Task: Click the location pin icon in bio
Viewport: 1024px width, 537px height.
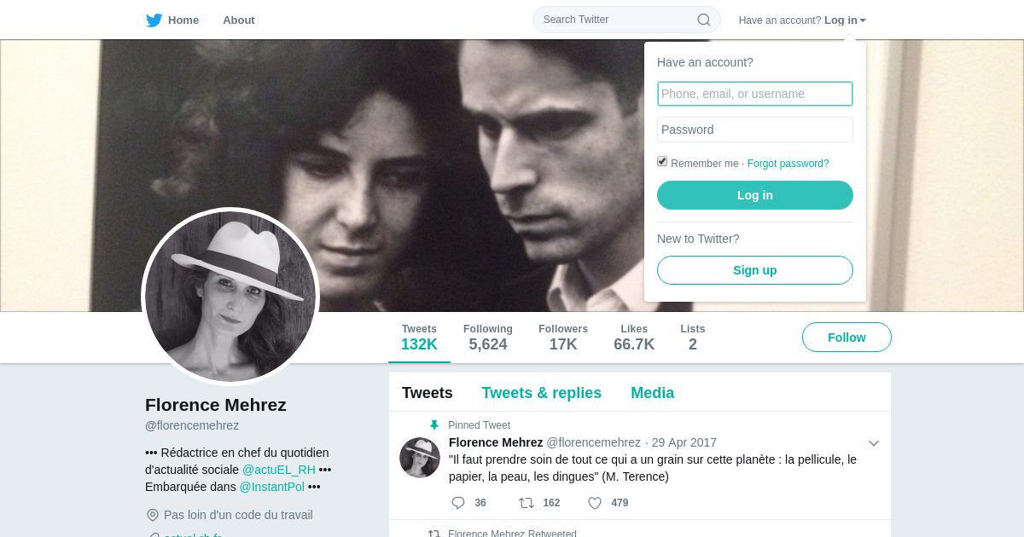Action: click(x=153, y=515)
